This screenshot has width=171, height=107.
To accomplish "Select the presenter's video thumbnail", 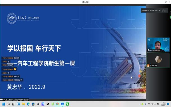I will [158, 45].
